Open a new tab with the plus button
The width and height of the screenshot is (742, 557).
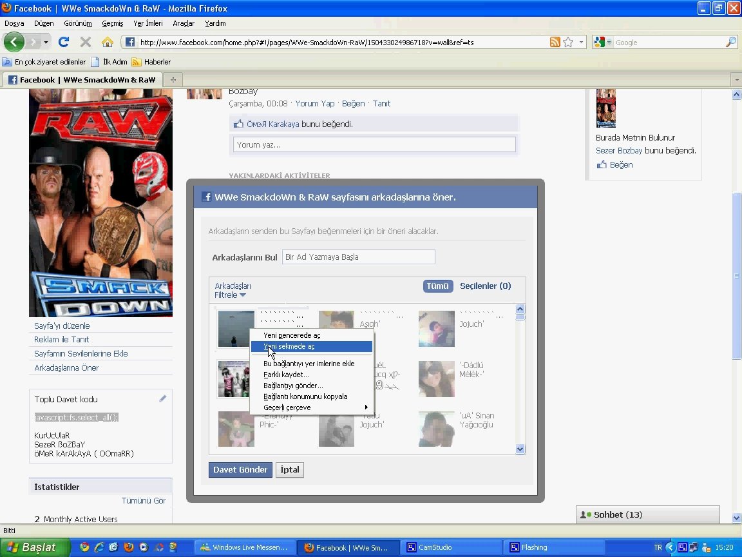pos(173,79)
